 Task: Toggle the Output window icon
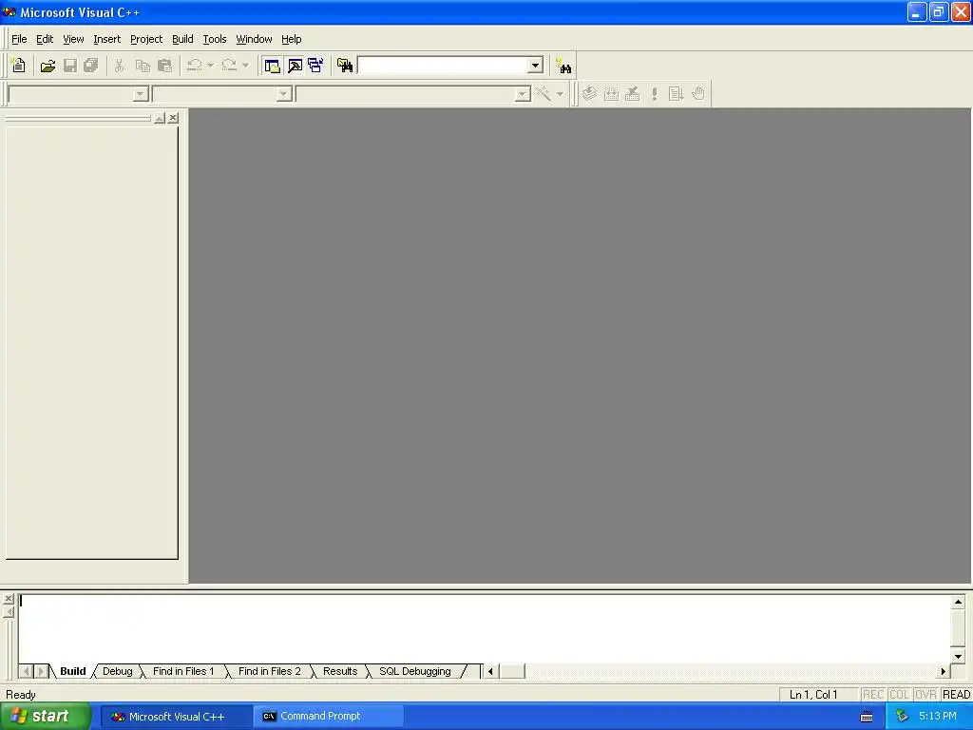(x=295, y=66)
